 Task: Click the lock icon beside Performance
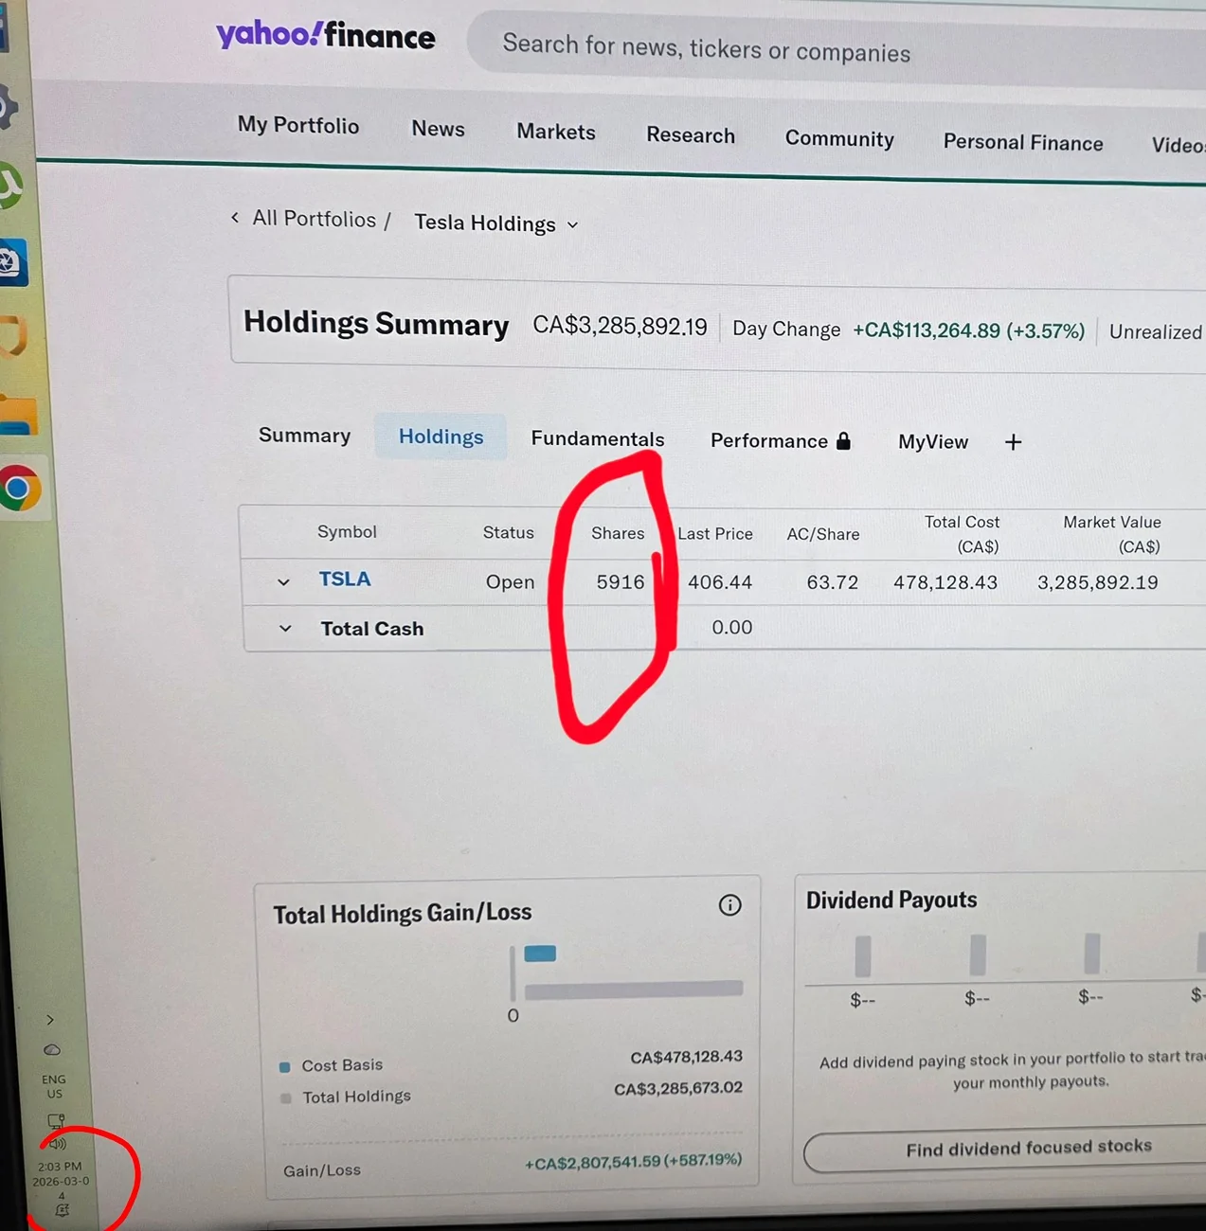843,440
